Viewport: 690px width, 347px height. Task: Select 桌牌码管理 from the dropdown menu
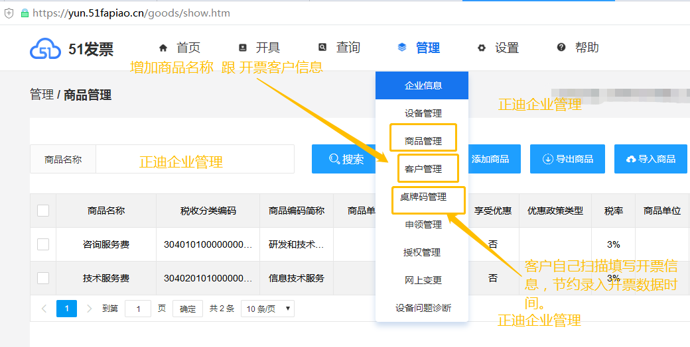click(x=423, y=197)
